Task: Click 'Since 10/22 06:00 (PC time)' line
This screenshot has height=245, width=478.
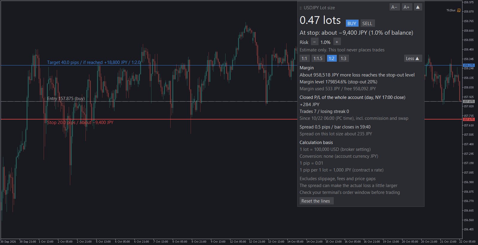Action: click(x=354, y=118)
